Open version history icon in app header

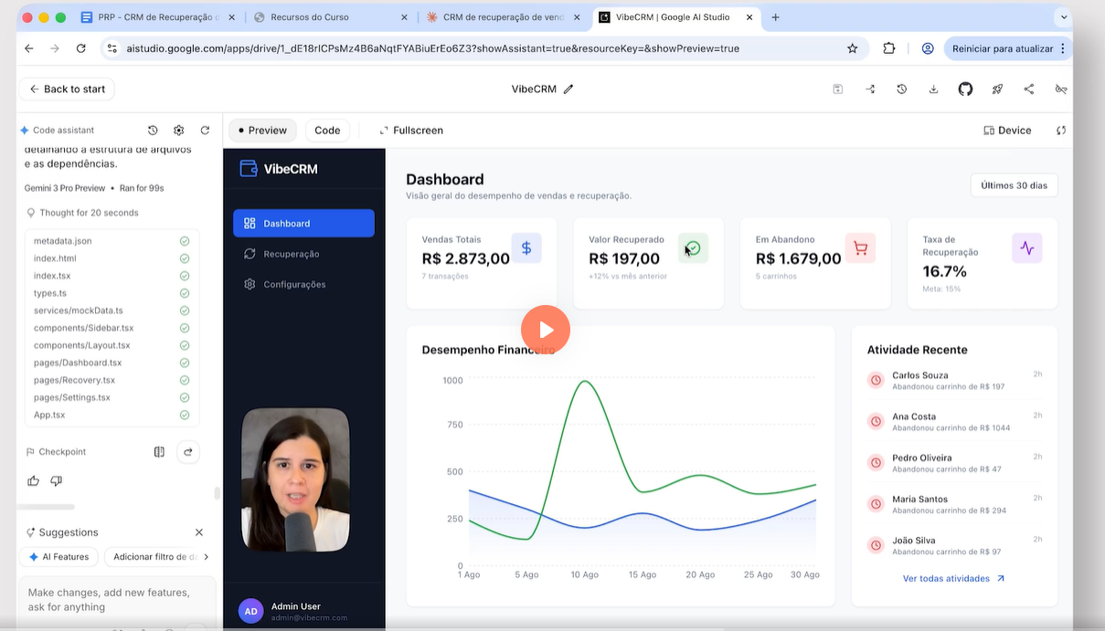point(901,89)
